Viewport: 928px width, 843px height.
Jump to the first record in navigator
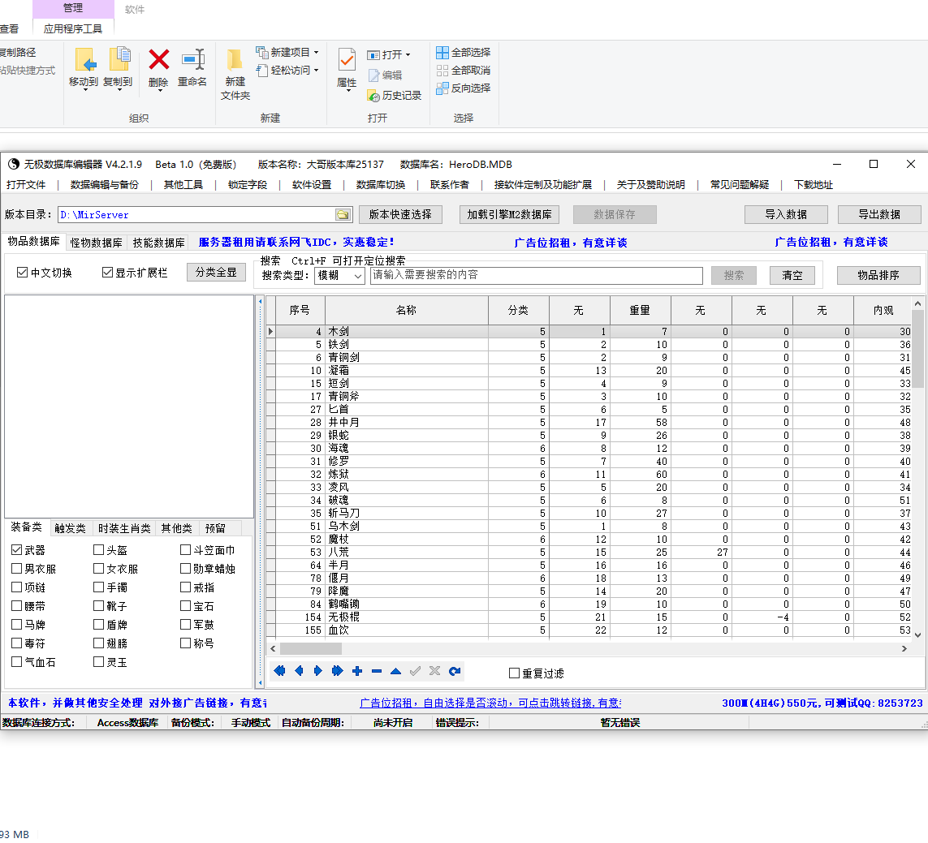(x=279, y=671)
